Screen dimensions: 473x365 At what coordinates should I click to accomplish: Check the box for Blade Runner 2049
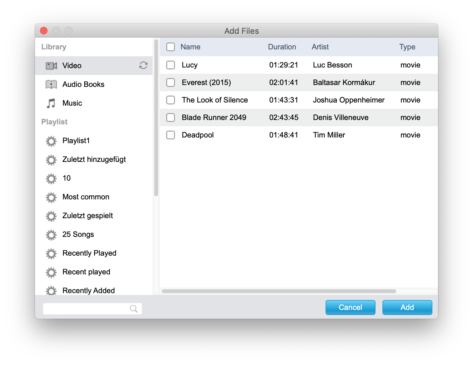[x=171, y=117]
